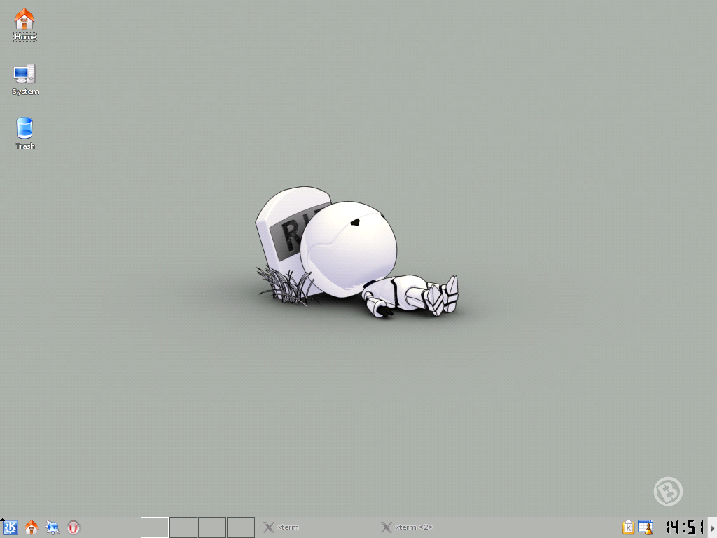This screenshot has width=717, height=538.
Task: Activate the xterm taskbar entry
Action: pyautogui.click(x=288, y=527)
